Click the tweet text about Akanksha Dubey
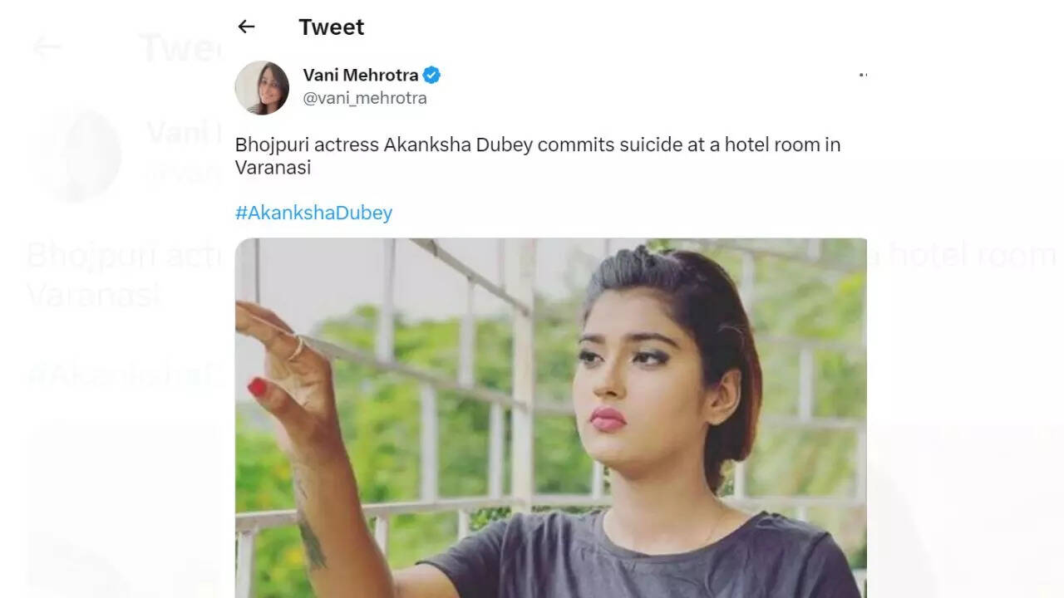 point(538,155)
